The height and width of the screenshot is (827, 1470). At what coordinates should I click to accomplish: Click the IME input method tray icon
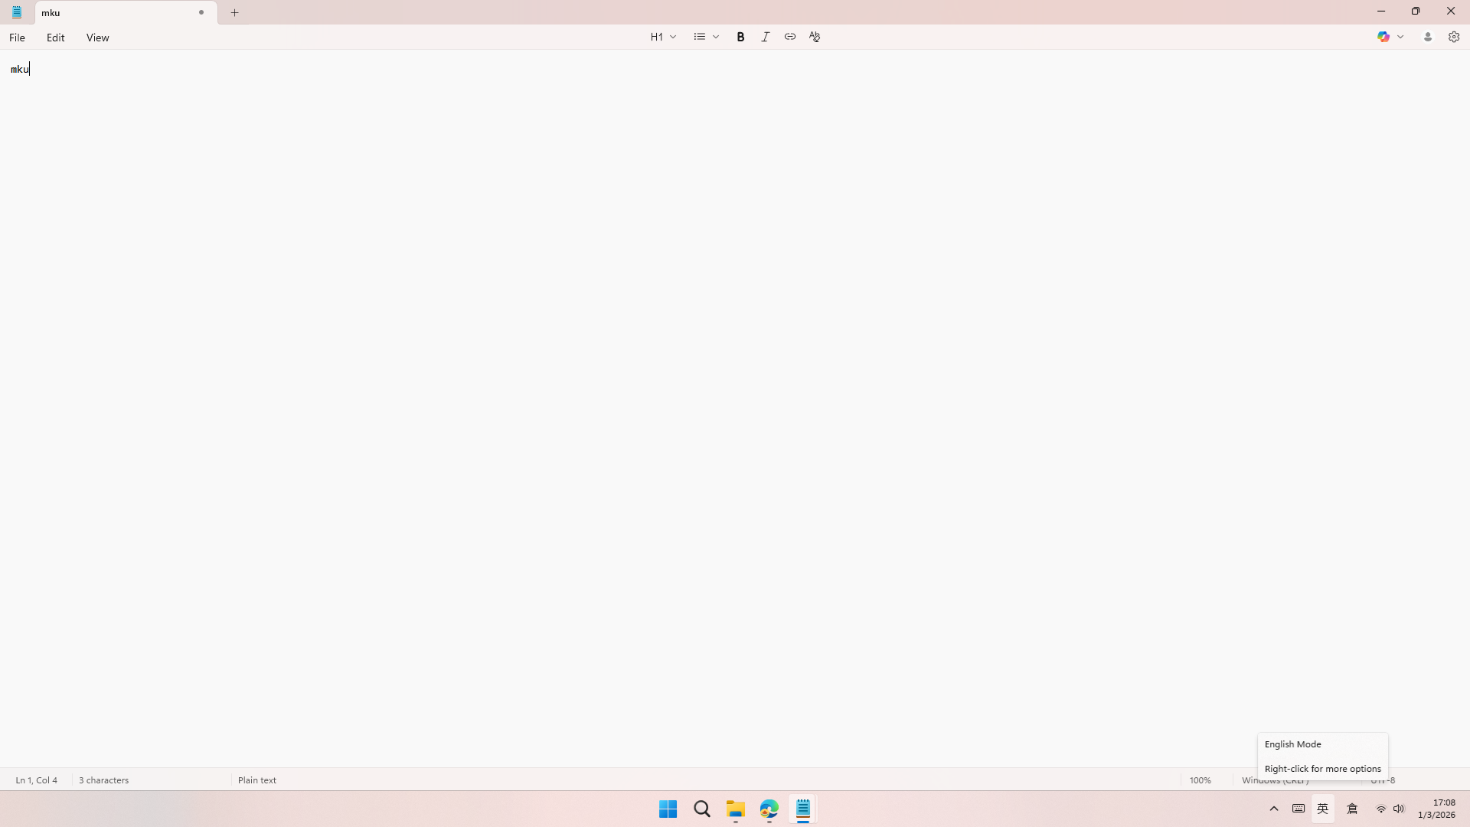pyautogui.click(x=1352, y=809)
